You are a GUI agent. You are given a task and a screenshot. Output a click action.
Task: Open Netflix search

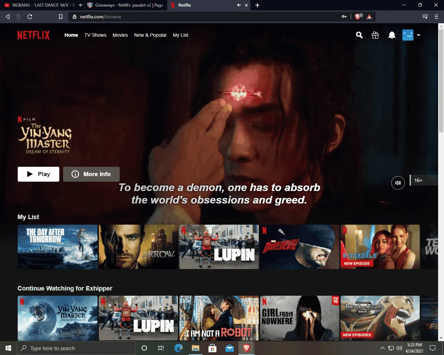point(359,35)
